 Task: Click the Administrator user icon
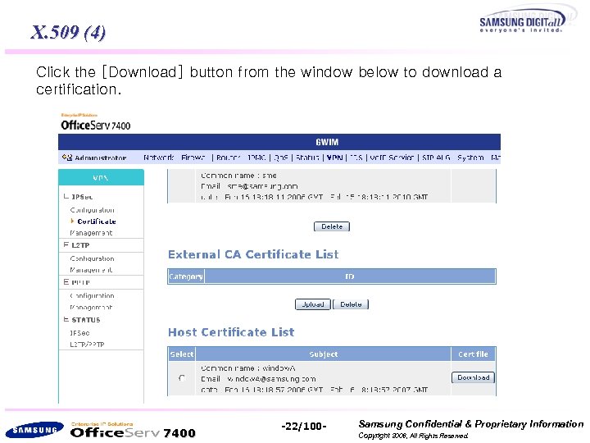[x=67, y=157]
